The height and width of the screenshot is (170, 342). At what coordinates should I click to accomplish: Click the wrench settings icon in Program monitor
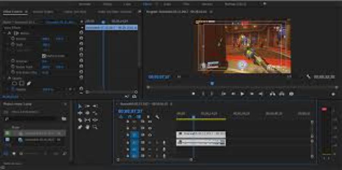pos(309,76)
